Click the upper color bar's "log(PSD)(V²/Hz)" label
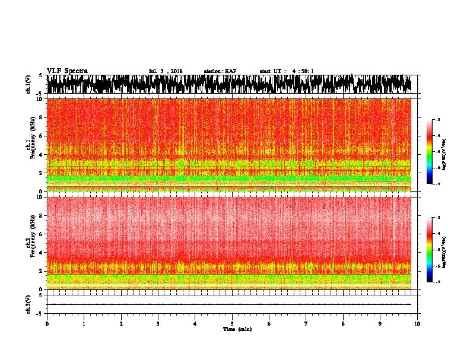 (444, 155)
